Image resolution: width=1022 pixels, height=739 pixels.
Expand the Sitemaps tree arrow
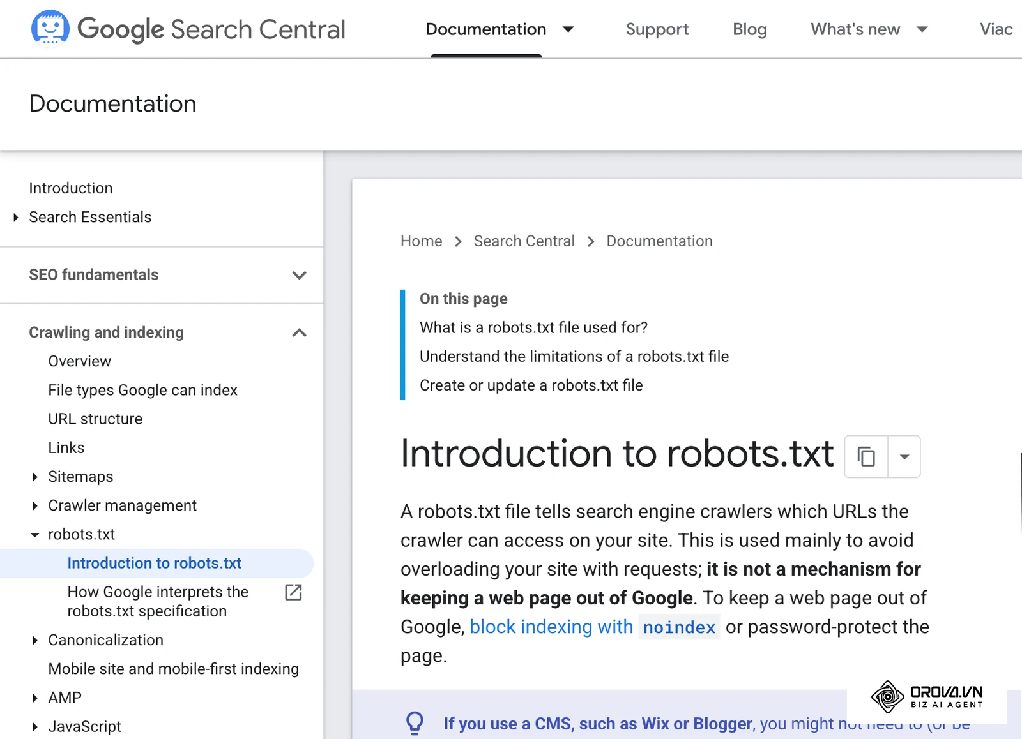coord(35,477)
